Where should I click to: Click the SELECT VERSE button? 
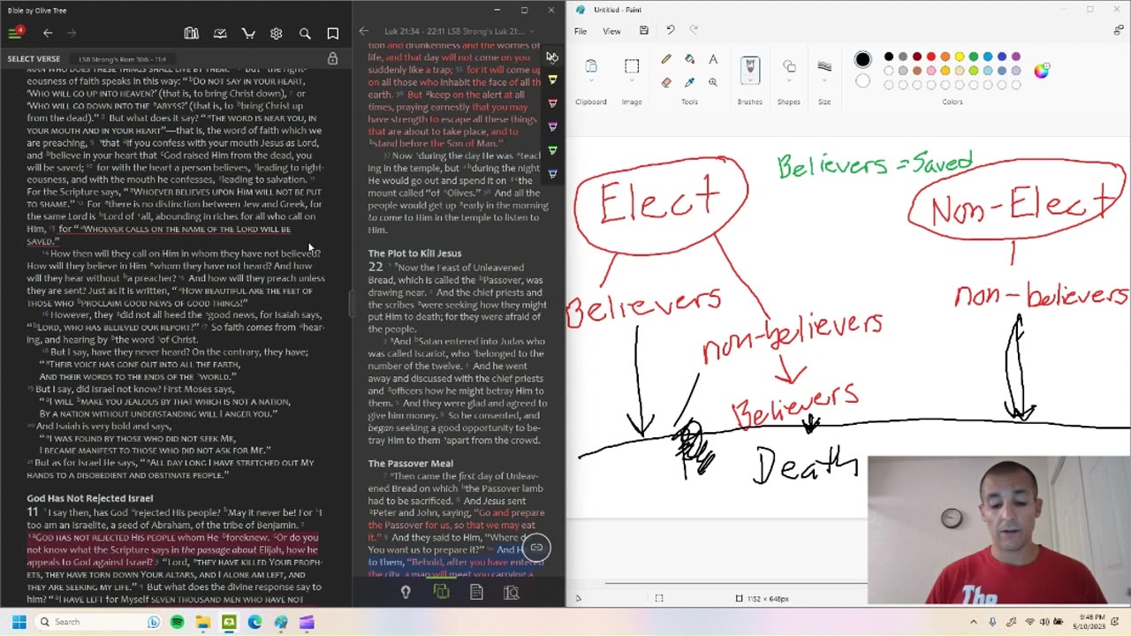point(34,59)
